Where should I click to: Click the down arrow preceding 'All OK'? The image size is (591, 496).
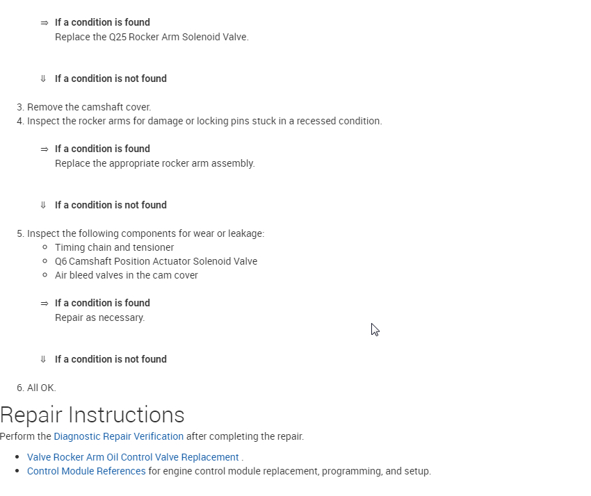[43, 360]
